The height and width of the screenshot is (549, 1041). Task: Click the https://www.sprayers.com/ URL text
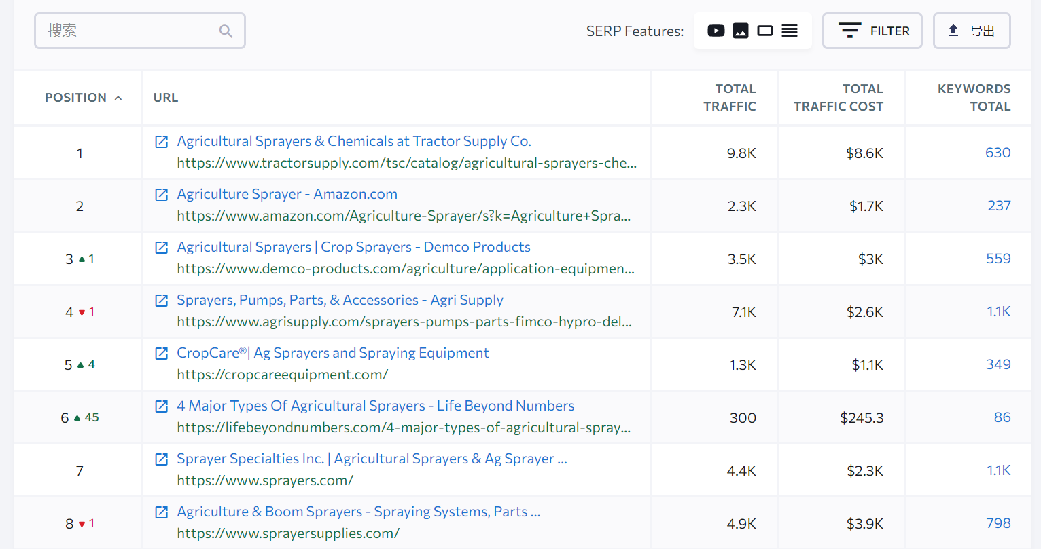tap(265, 480)
